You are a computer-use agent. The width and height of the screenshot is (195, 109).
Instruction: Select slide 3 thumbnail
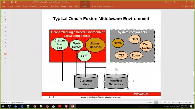(x=5, y=20)
